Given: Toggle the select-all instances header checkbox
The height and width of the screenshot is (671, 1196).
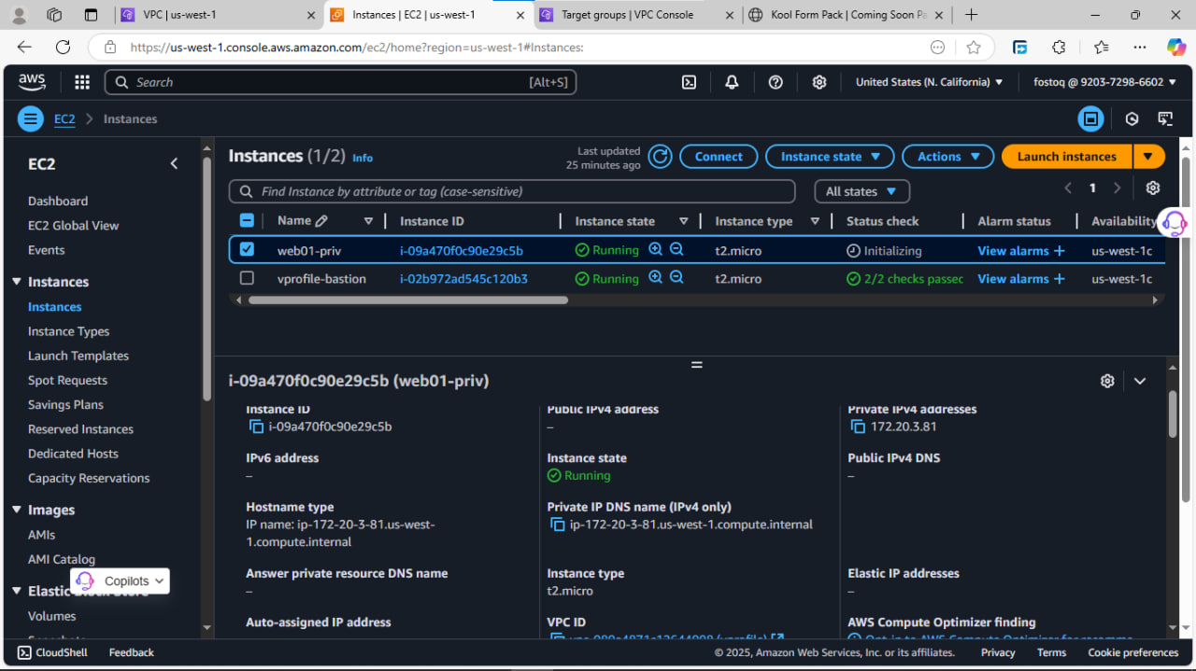Looking at the screenshot, I should point(247,221).
